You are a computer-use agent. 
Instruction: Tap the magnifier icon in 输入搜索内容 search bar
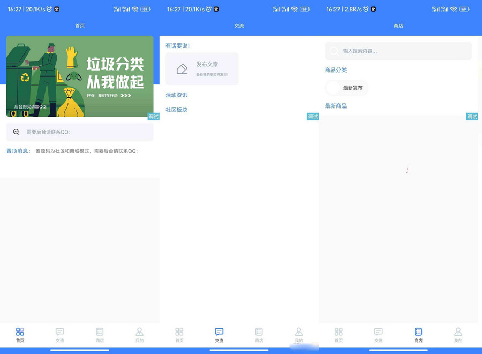(x=333, y=51)
